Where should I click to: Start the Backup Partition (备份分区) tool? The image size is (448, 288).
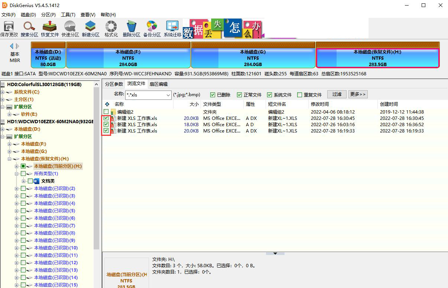[152, 29]
